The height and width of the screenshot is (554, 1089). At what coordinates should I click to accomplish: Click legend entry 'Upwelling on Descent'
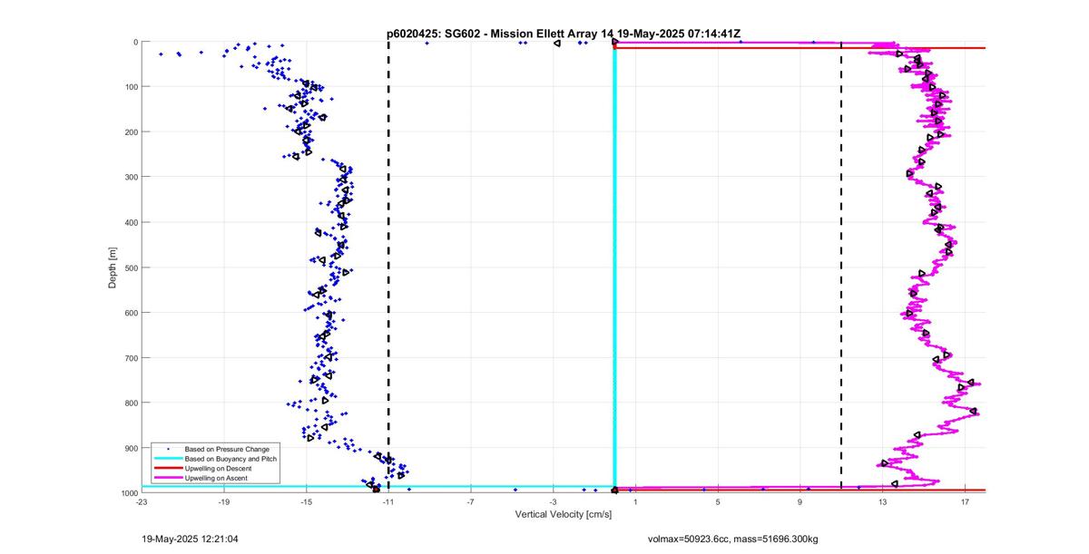click(219, 468)
